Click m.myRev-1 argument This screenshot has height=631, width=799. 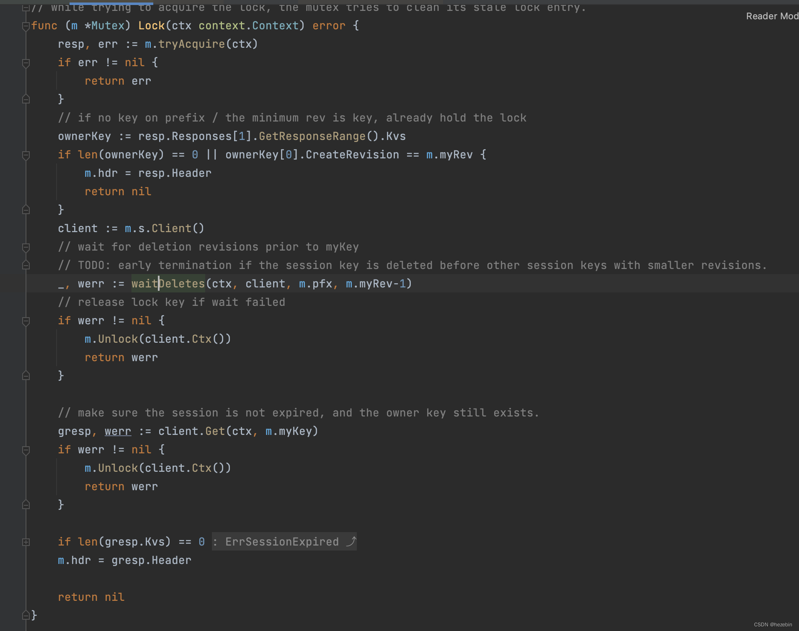[x=376, y=284]
